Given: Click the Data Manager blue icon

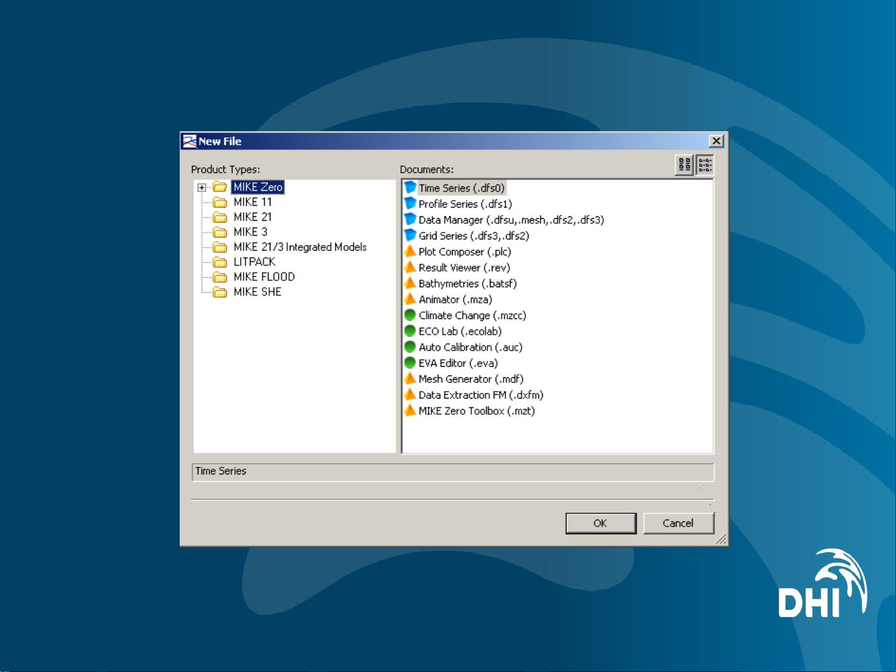Looking at the screenshot, I should [x=410, y=219].
